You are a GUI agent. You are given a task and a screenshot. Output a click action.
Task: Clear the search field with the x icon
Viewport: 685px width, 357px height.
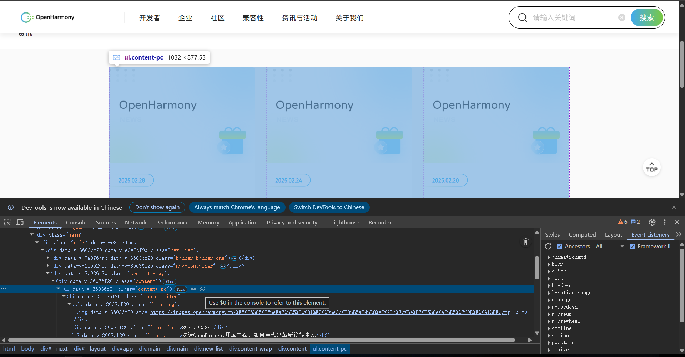[x=622, y=17]
